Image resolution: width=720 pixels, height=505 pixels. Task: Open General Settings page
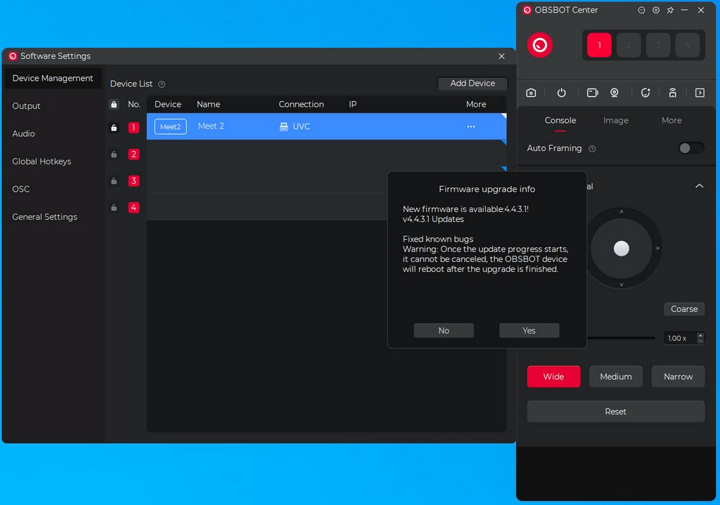tap(44, 217)
